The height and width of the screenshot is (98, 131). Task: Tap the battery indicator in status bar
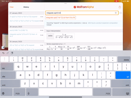[x=128, y=1]
